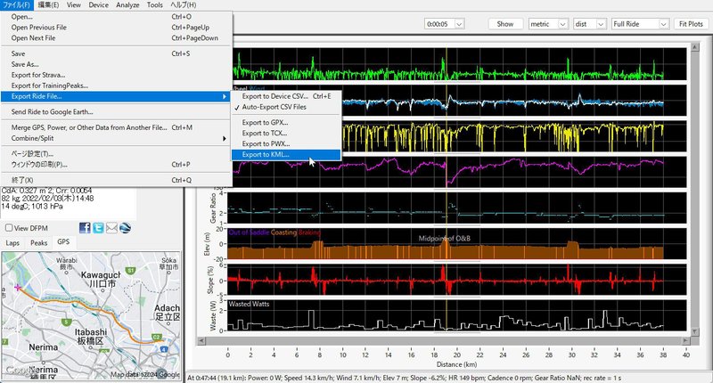The width and height of the screenshot is (713, 383).
Task: Click the status bar ride readout
Action: pyautogui.click(x=405, y=378)
